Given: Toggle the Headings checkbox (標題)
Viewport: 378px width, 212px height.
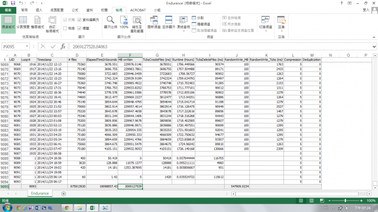Looking at the screenshot, I should 79,28.
